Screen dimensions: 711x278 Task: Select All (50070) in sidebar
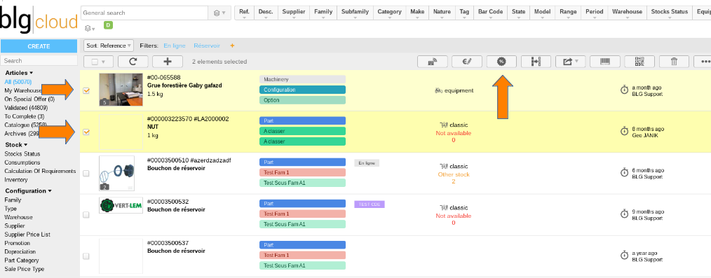point(18,82)
